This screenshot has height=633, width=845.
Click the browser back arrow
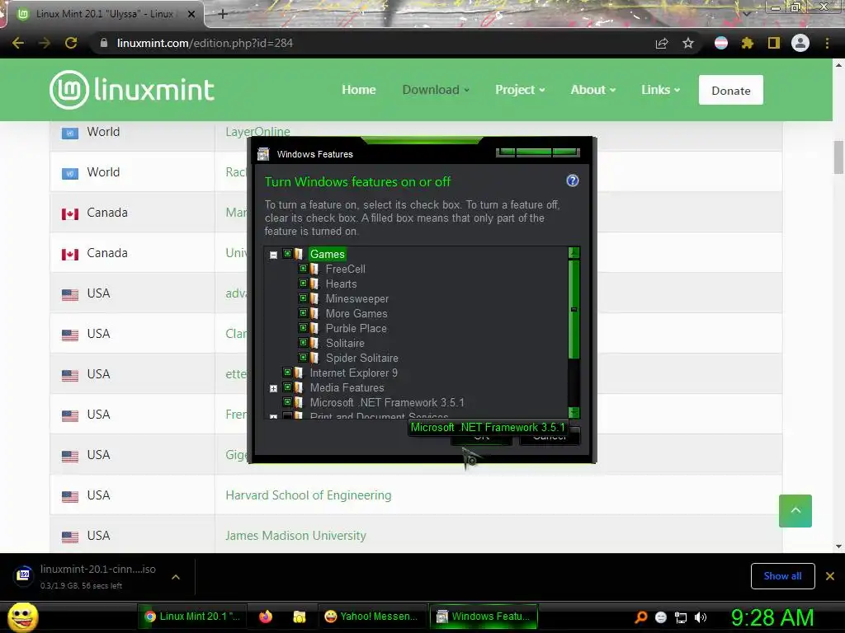point(18,43)
